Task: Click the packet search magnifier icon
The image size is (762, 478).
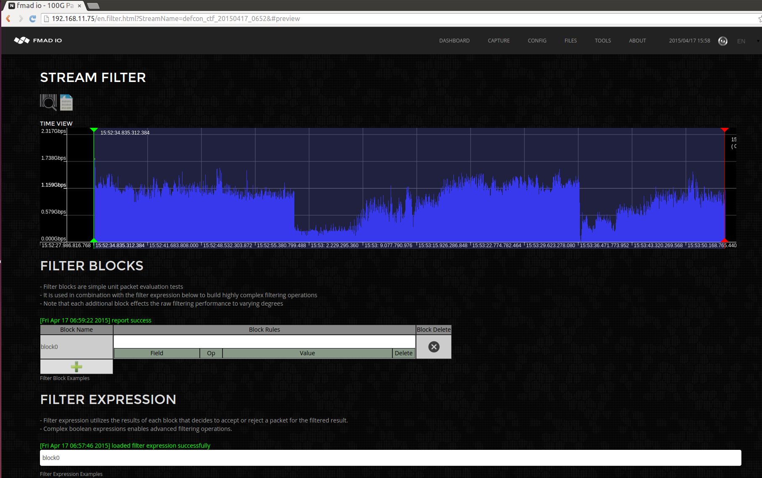Action: 48,102
